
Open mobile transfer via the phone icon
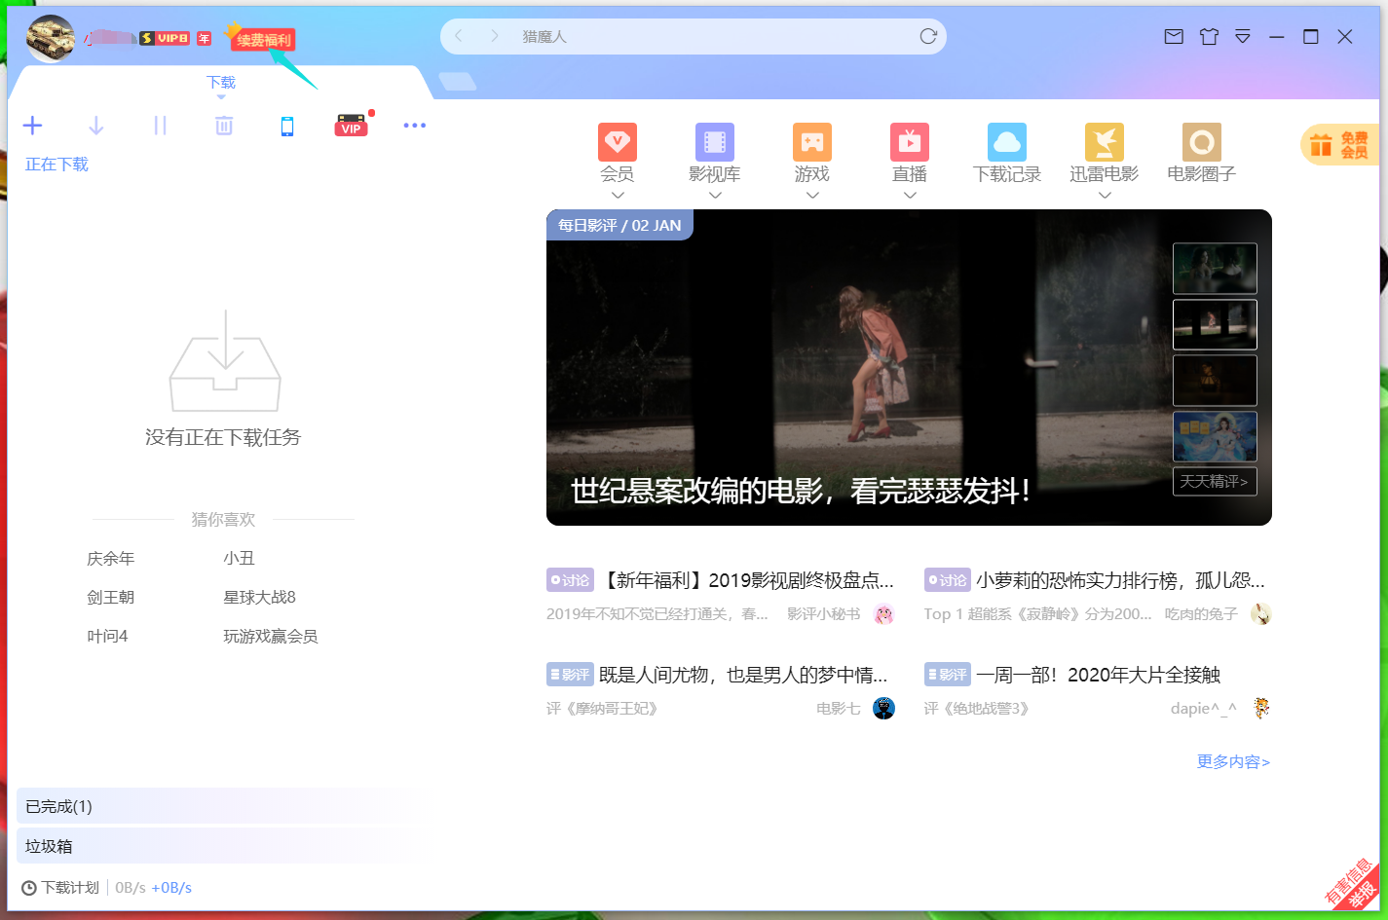tap(286, 125)
